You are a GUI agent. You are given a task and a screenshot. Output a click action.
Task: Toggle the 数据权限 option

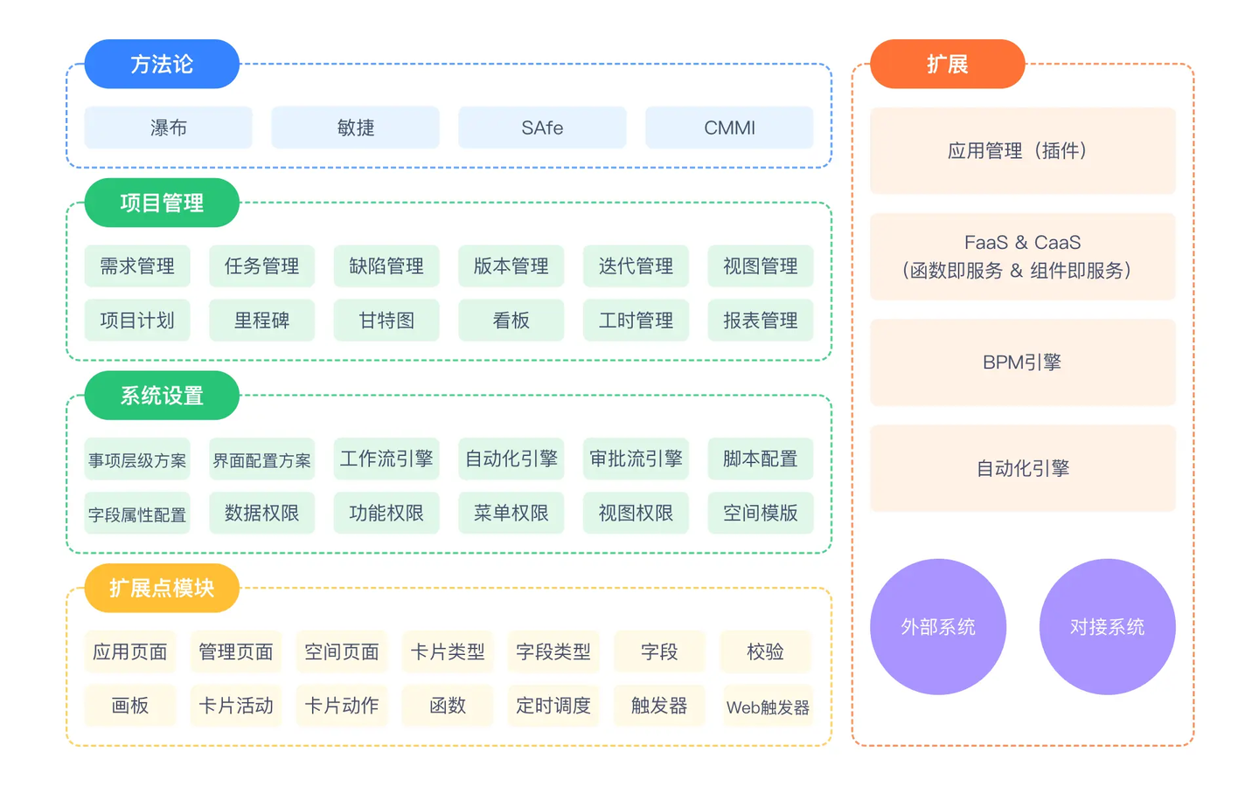(261, 513)
